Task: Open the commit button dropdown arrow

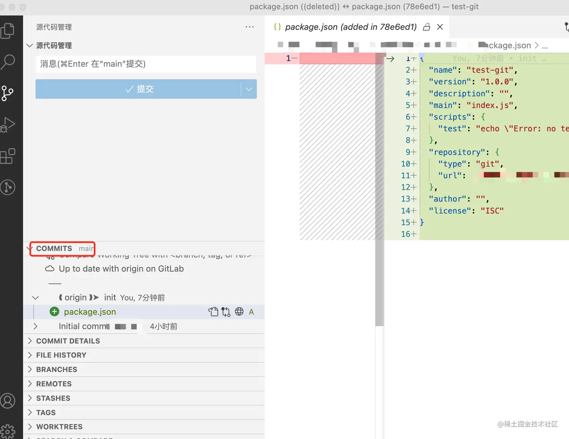Action: pyautogui.click(x=249, y=89)
